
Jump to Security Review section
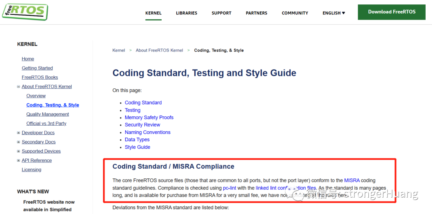click(x=142, y=125)
